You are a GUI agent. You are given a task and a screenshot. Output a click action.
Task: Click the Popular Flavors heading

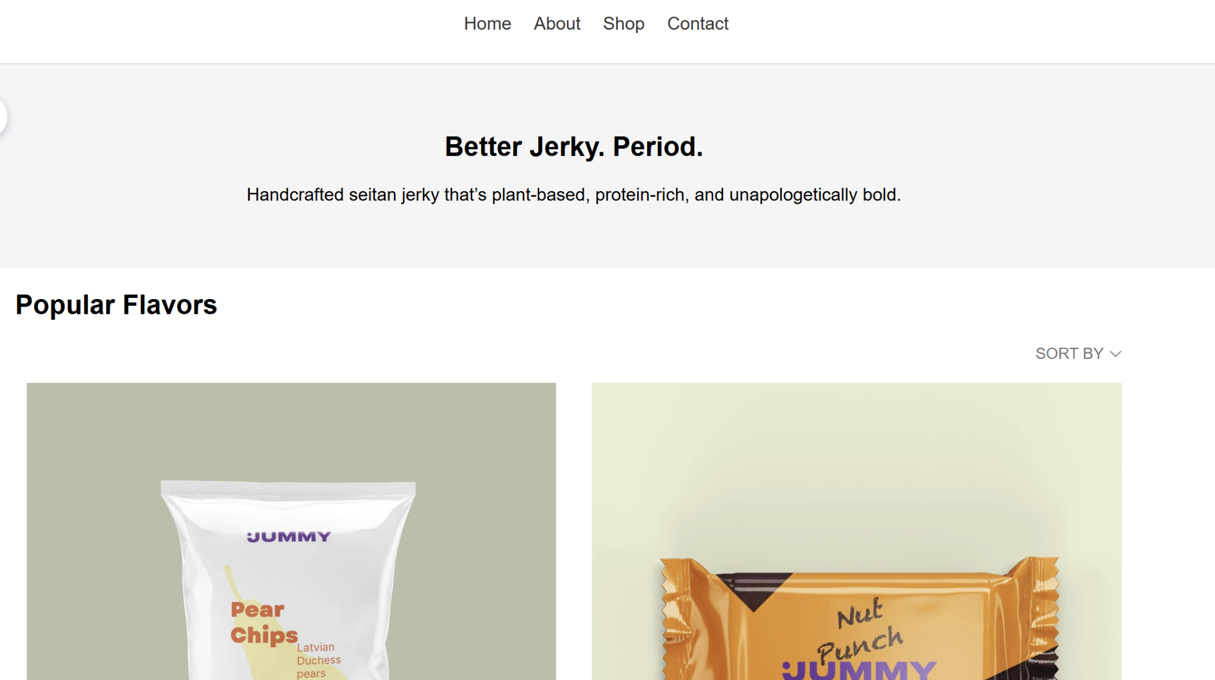coord(116,304)
